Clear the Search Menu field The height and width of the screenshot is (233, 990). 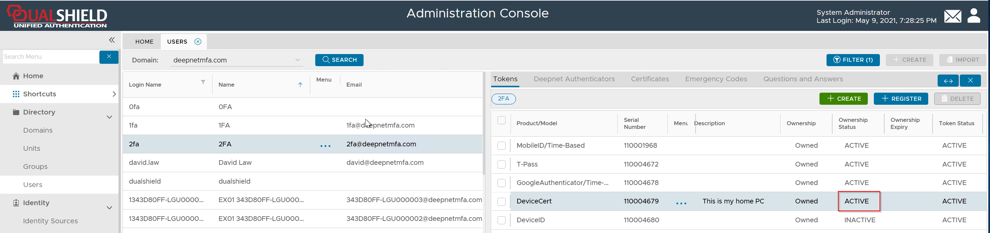pyautogui.click(x=109, y=56)
